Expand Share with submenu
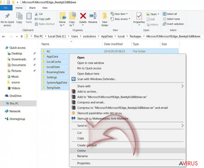This screenshot has width=204, height=168. tap(127, 86)
